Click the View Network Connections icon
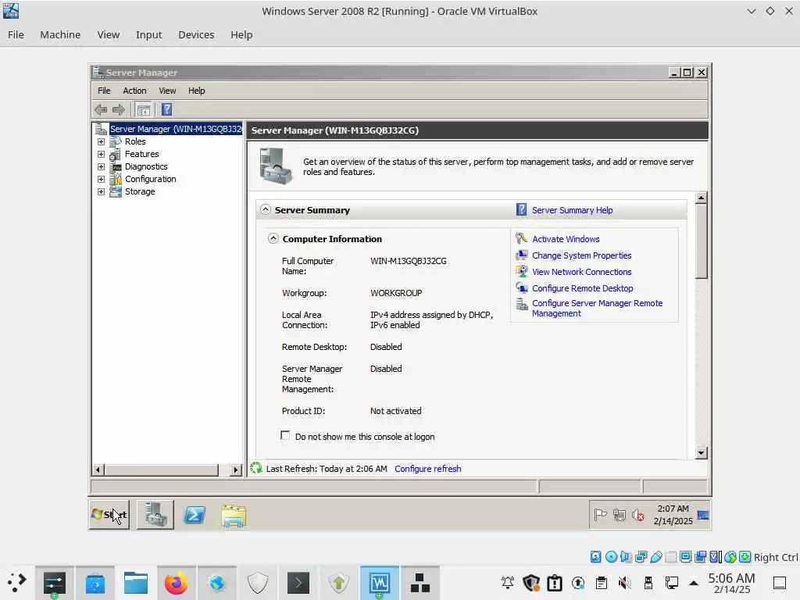Image resolution: width=800 pixels, height=600 pixels. (521, 271)
